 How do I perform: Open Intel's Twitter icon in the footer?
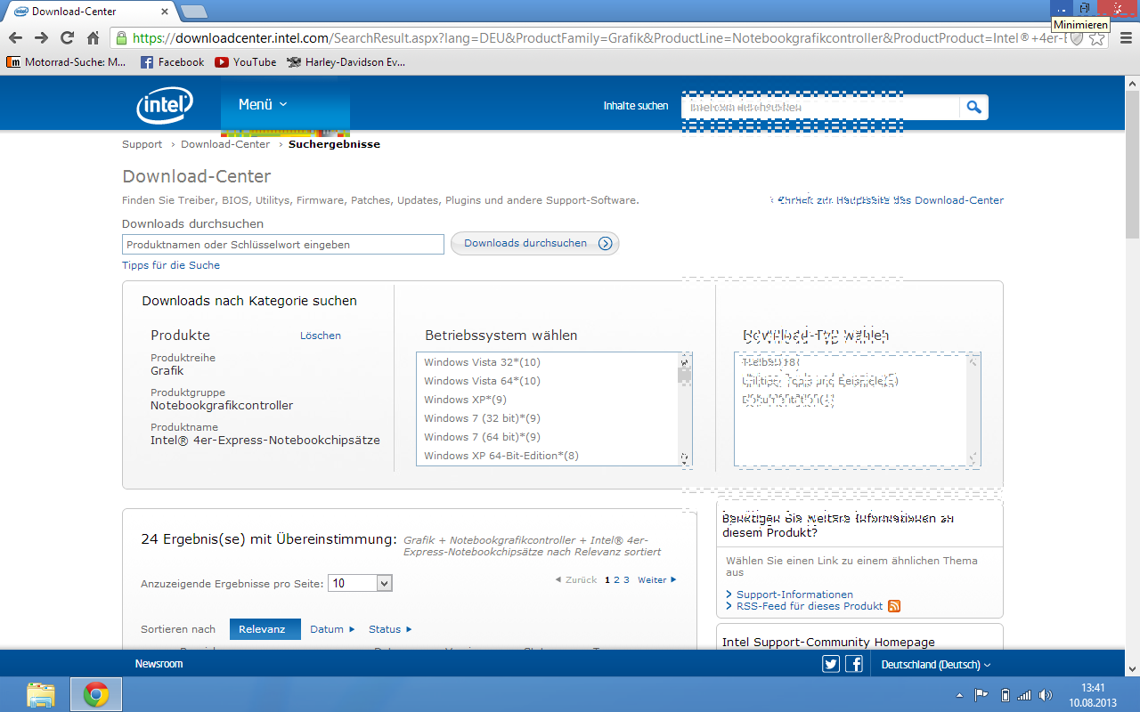(831, 664)
